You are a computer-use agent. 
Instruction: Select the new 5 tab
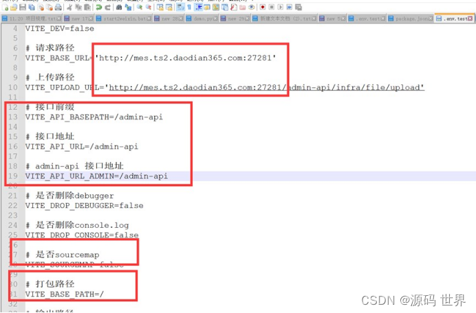[332, 19]
